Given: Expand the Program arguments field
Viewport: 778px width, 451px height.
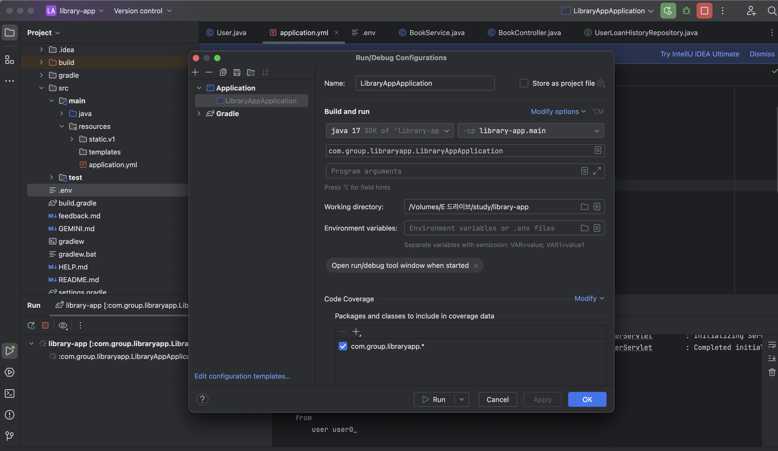Looking at the screenshot, I should [x=597, y=171].
